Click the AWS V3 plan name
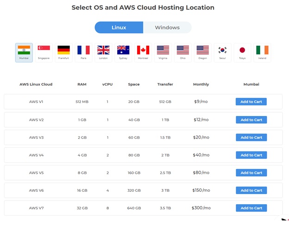 36,138
